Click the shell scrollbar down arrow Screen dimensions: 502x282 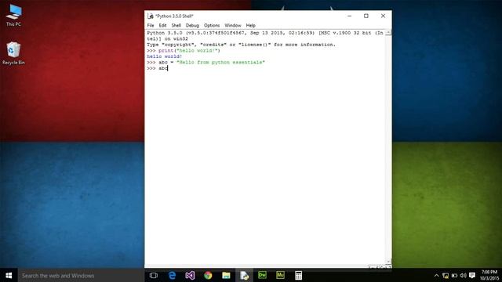click(x=388, y=262)
